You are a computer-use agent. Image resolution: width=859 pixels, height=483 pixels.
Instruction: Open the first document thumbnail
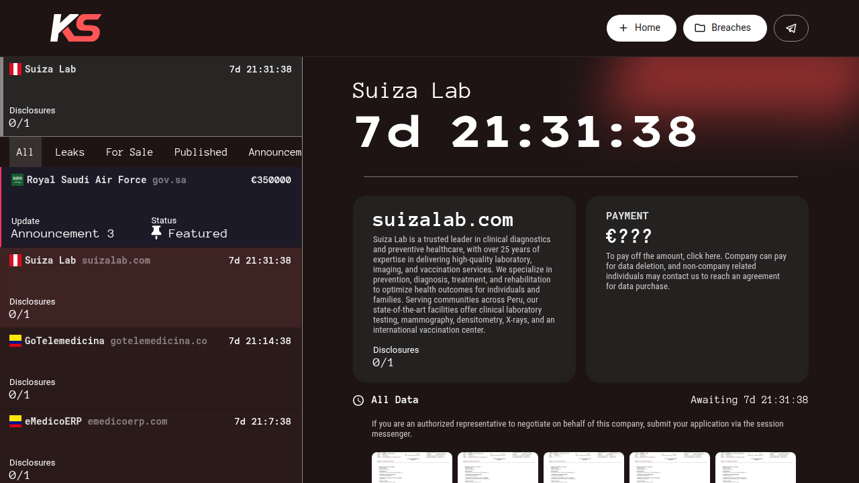coord(412,468)
